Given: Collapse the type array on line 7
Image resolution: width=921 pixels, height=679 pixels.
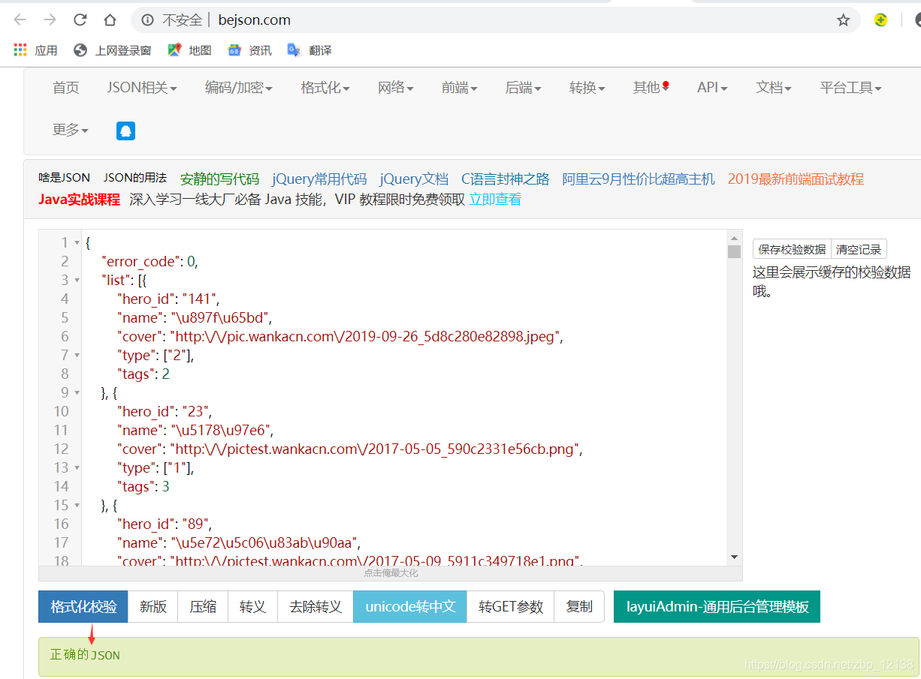Looking at the screenshot, I should pyautogui.click(x=77, y=356).
